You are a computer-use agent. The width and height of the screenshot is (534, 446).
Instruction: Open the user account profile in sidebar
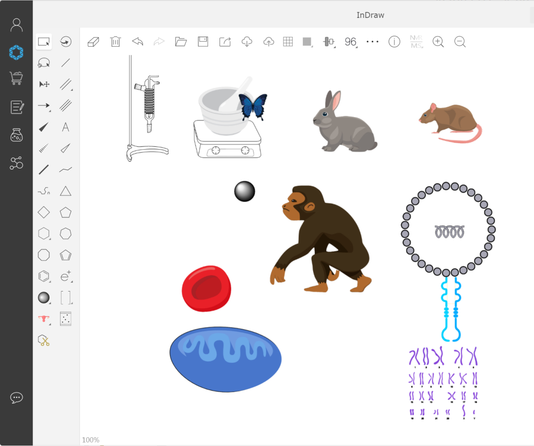coord(17,25)
